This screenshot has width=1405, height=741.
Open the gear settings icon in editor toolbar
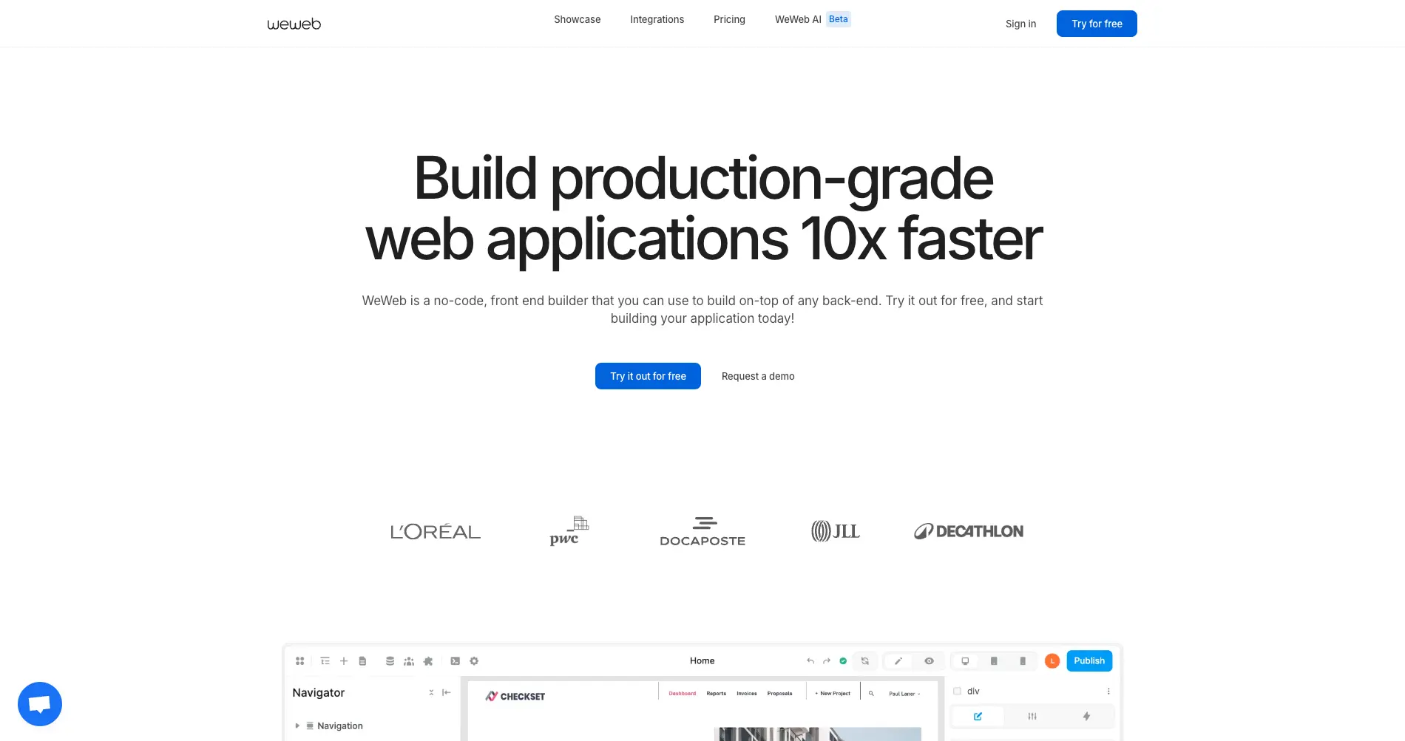coord(474,661)
